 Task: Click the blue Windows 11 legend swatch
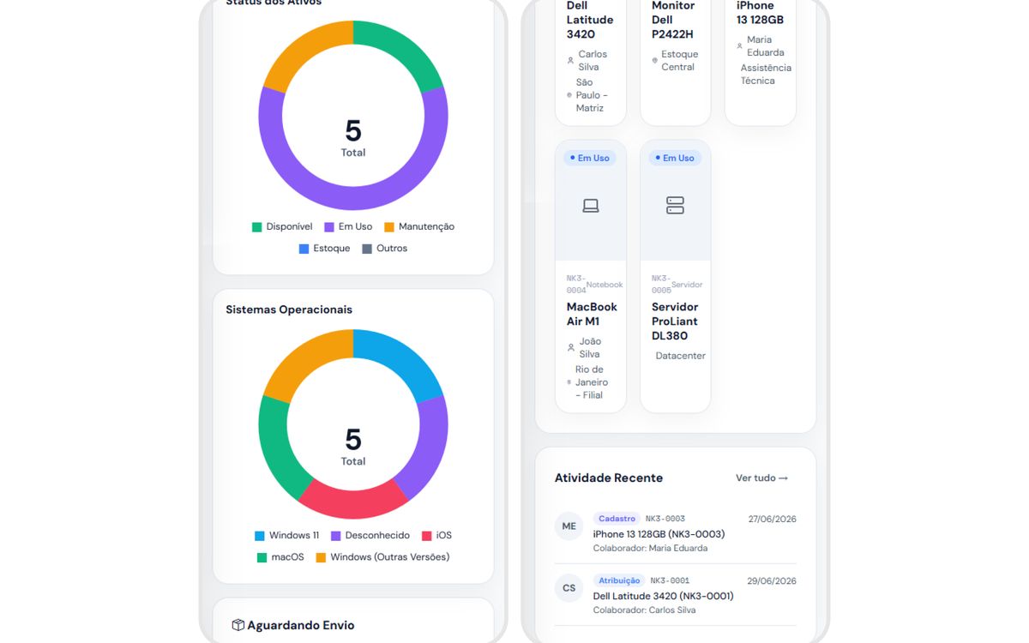tap(260, 536)
